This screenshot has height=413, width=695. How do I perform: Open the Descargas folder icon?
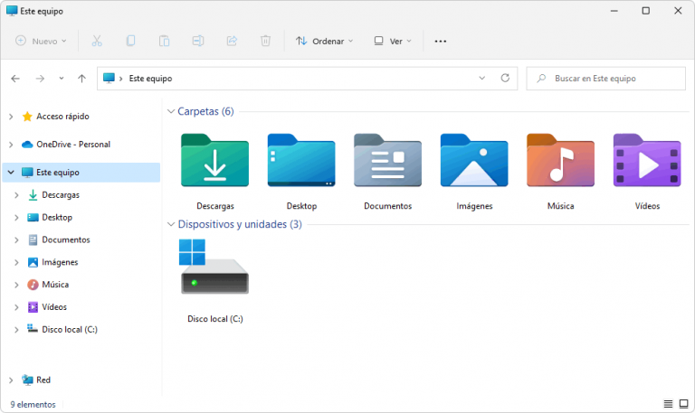point(214,161)
